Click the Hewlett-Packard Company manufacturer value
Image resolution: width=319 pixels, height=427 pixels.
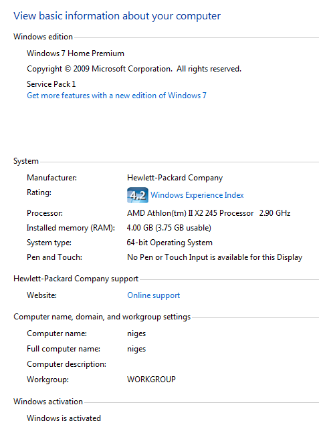pyautogui.click(x=175, y=178)
